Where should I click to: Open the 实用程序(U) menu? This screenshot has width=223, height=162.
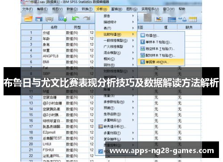click(x=150, y=9)
